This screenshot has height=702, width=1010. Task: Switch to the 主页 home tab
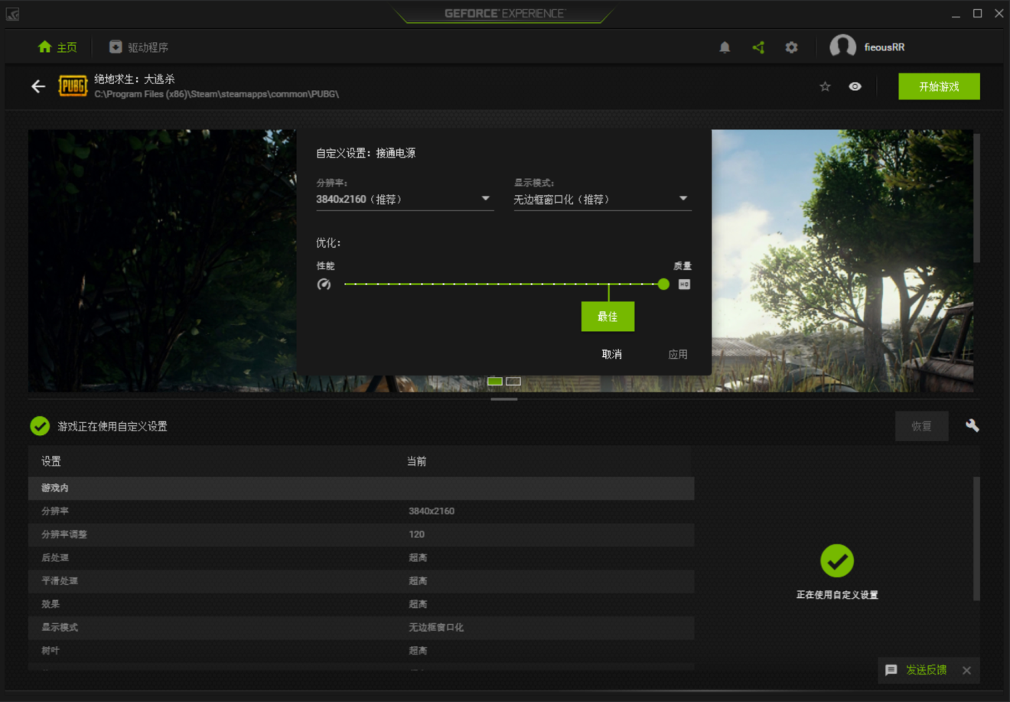click(x=58, y=47)
